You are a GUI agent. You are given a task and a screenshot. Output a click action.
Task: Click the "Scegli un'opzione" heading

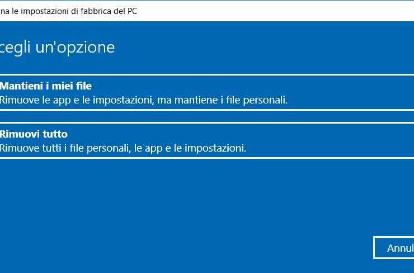click(x=57, y=47)
